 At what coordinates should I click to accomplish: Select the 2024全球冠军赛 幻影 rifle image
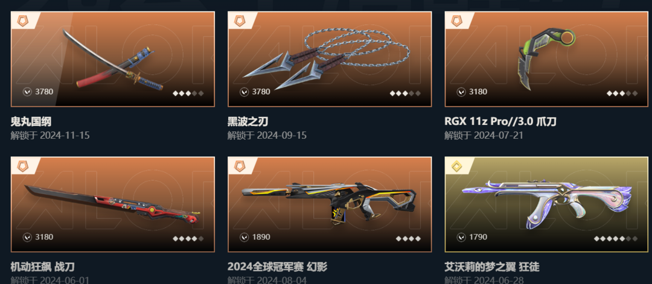pyautogui.click(x=330, y=204)
